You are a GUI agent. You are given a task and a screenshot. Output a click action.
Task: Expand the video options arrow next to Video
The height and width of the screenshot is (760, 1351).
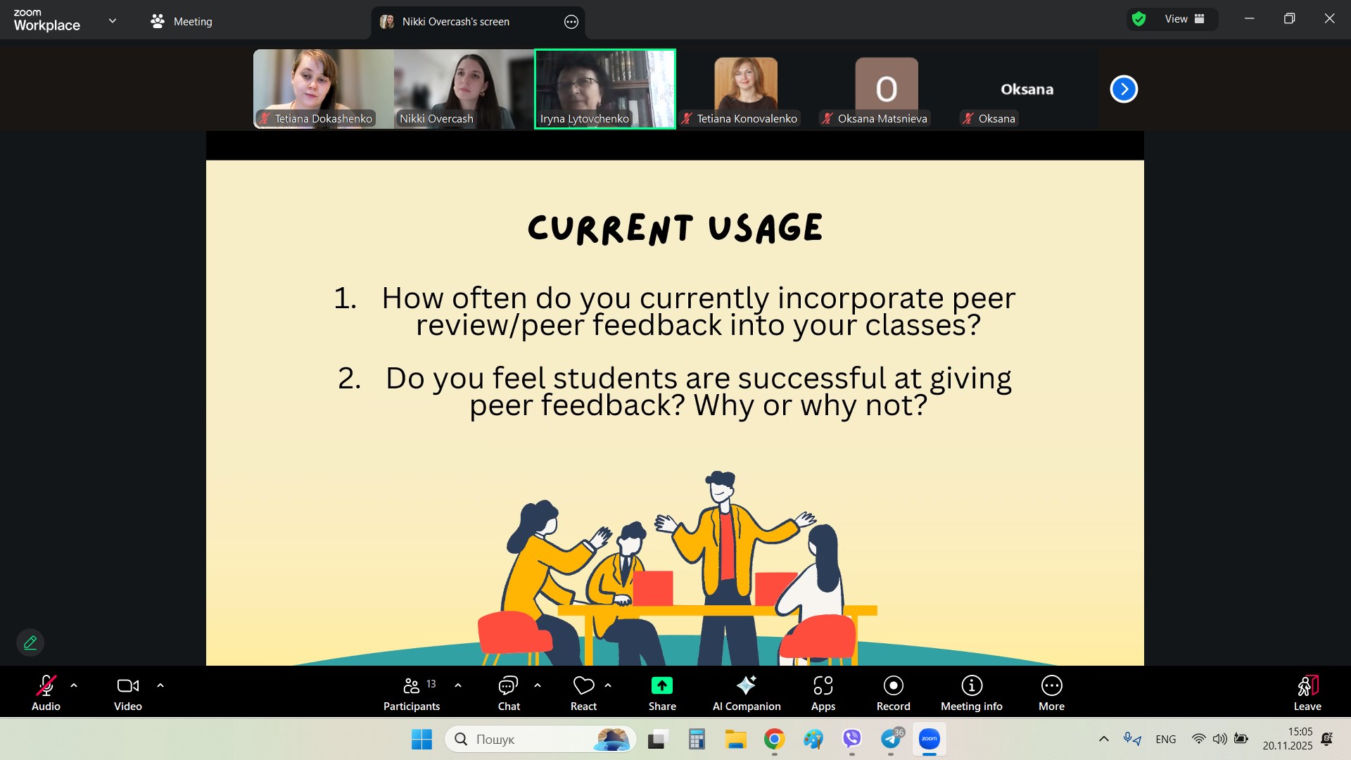pyautogui.click(x=160, y=685)
